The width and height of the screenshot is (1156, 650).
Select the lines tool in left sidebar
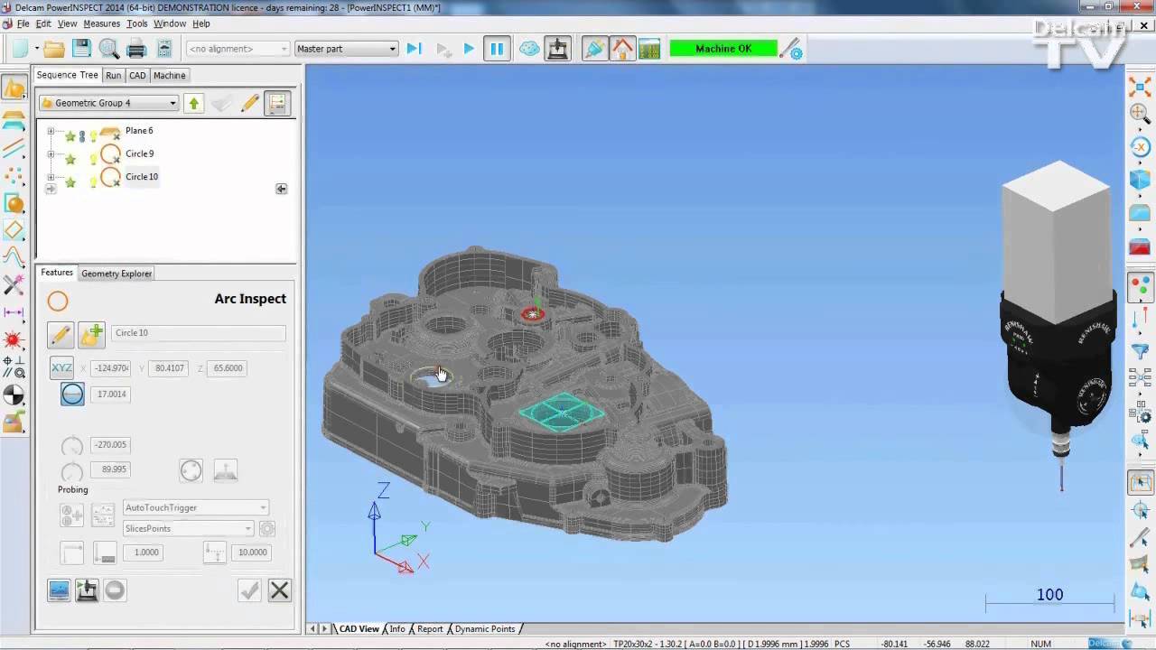14,146
